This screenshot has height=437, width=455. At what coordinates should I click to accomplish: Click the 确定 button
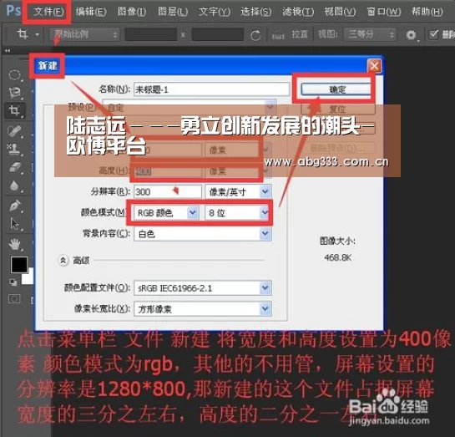(336, 89)
